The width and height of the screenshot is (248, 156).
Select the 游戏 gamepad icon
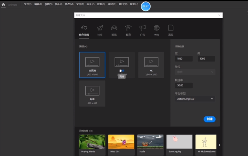tap(114, 28)
